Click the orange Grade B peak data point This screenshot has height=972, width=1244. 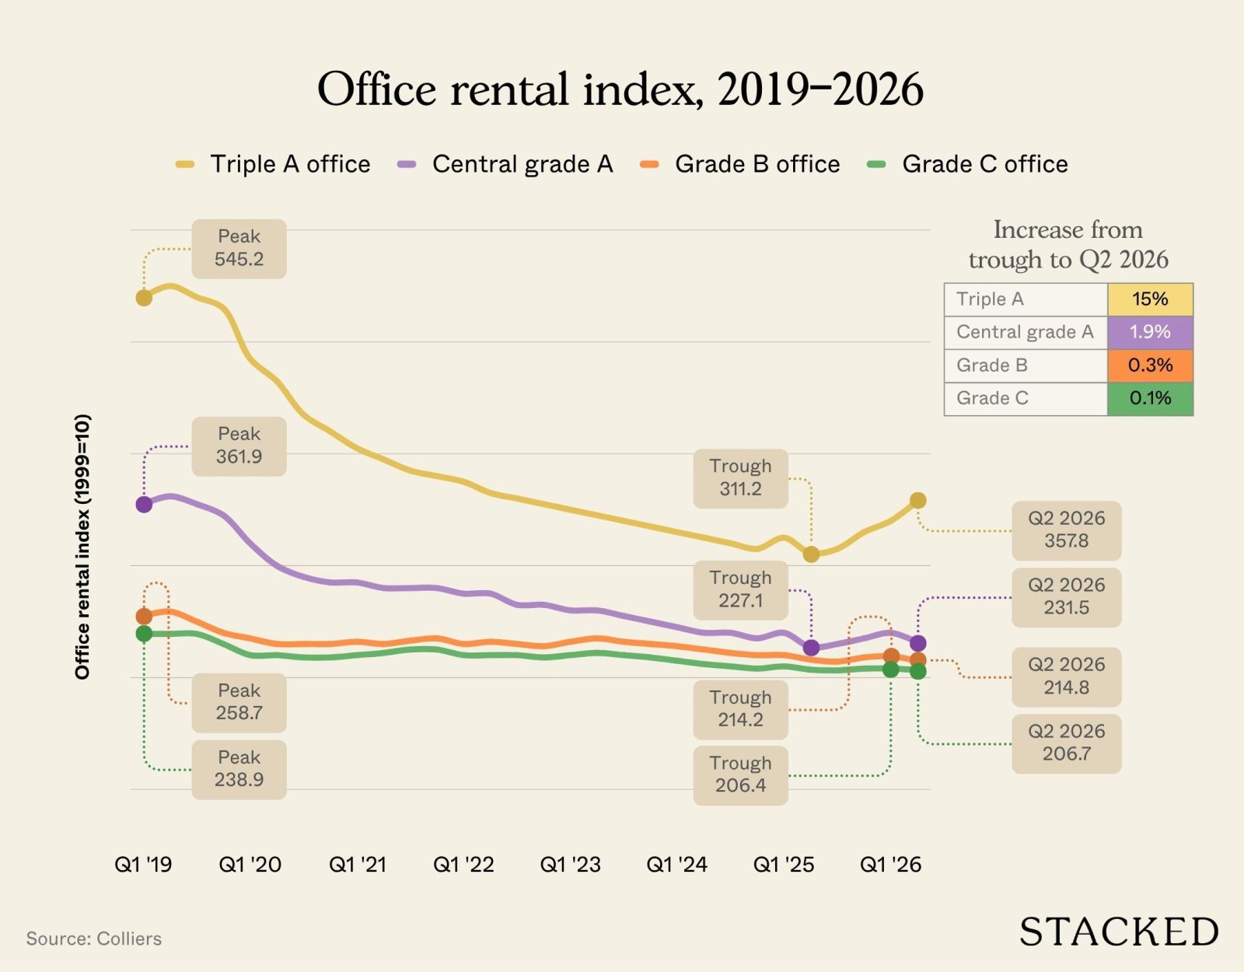[144, 617]
